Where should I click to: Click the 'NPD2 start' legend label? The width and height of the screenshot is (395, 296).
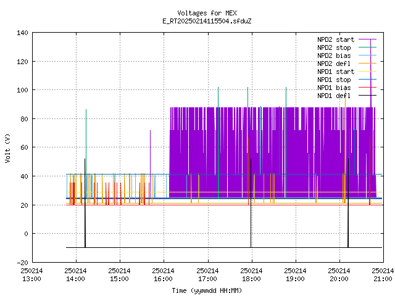coord(336,39)
